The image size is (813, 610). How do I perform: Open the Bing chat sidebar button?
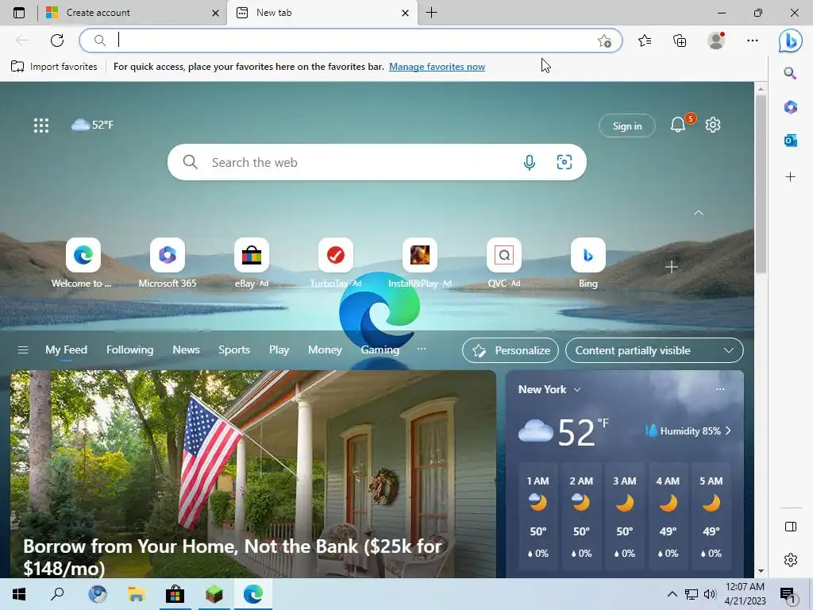point(790,41)
